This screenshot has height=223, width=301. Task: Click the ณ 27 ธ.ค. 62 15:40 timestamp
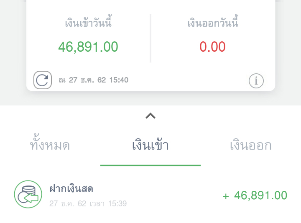(x=94, y=80)
